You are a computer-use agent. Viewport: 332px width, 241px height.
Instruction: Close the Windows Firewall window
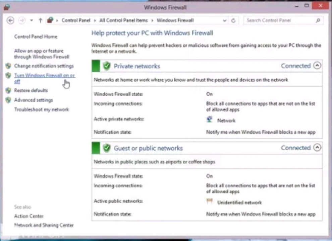(x=320, y=5)
